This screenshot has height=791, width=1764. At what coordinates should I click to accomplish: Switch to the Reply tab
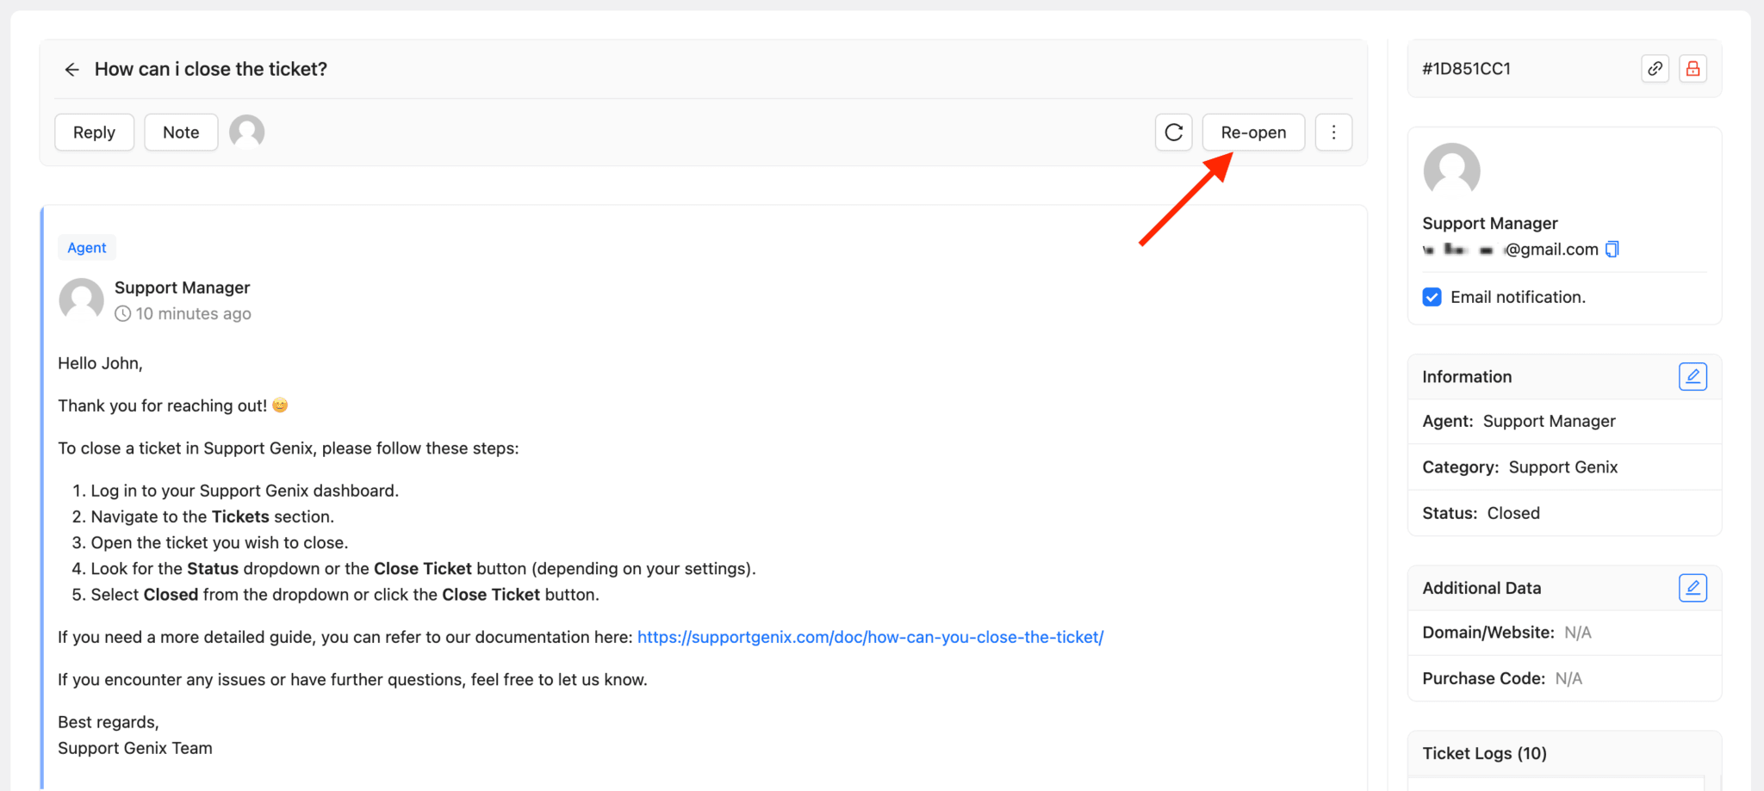94,132
